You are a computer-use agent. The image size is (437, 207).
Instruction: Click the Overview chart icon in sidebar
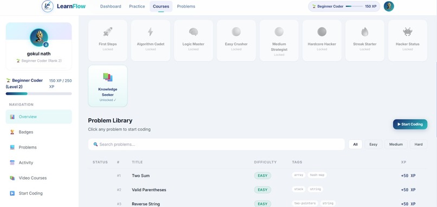pos(12,117)
